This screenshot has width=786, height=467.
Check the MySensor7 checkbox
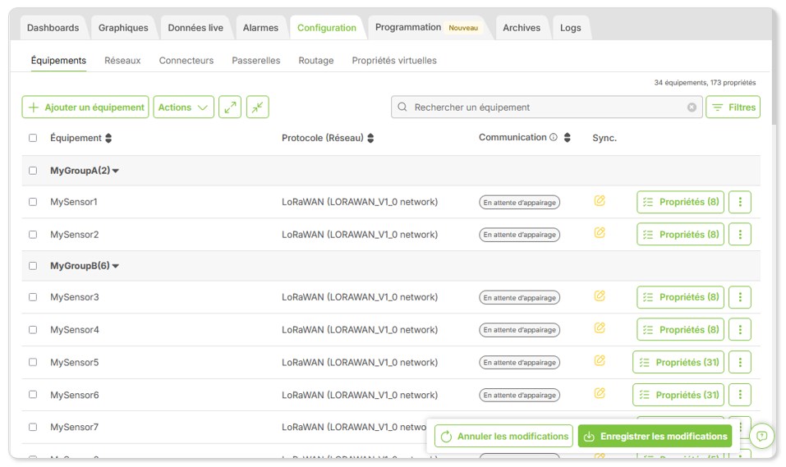click(33, 427)
